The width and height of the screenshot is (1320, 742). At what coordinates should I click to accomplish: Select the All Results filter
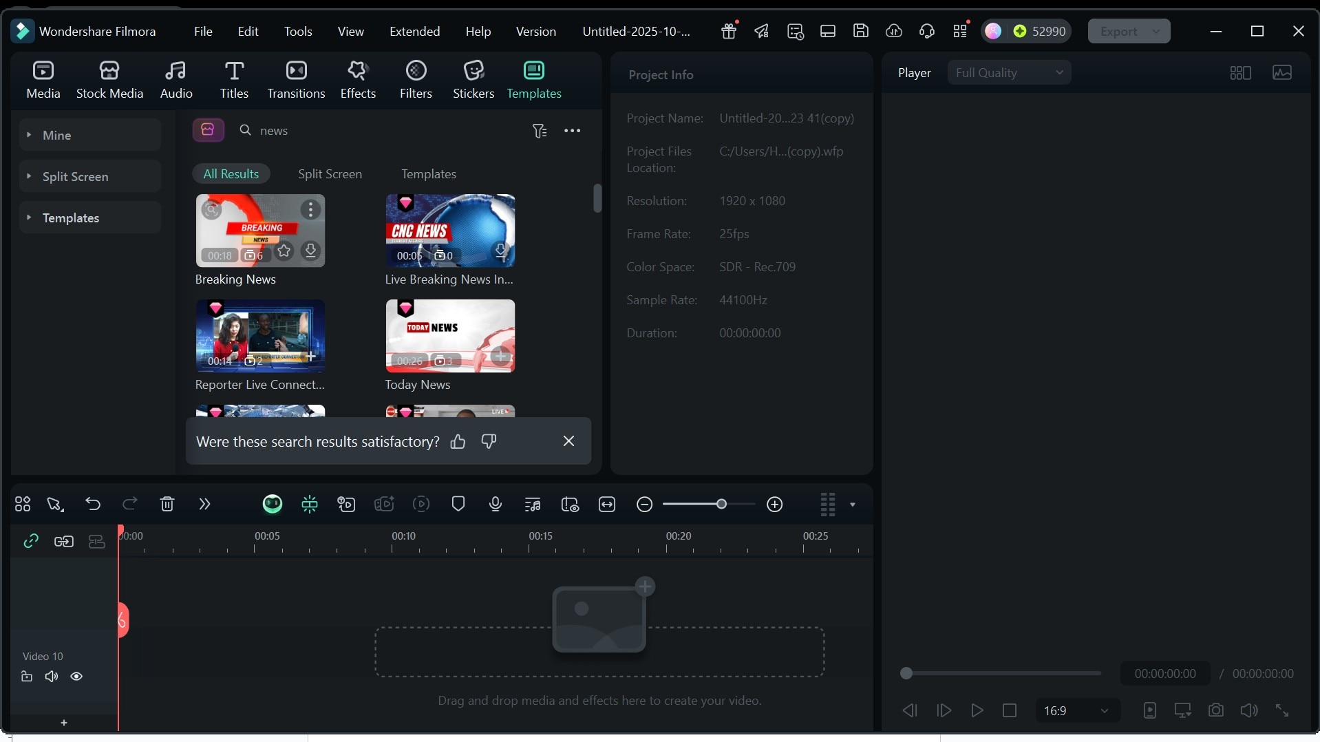tap(231, 174)
